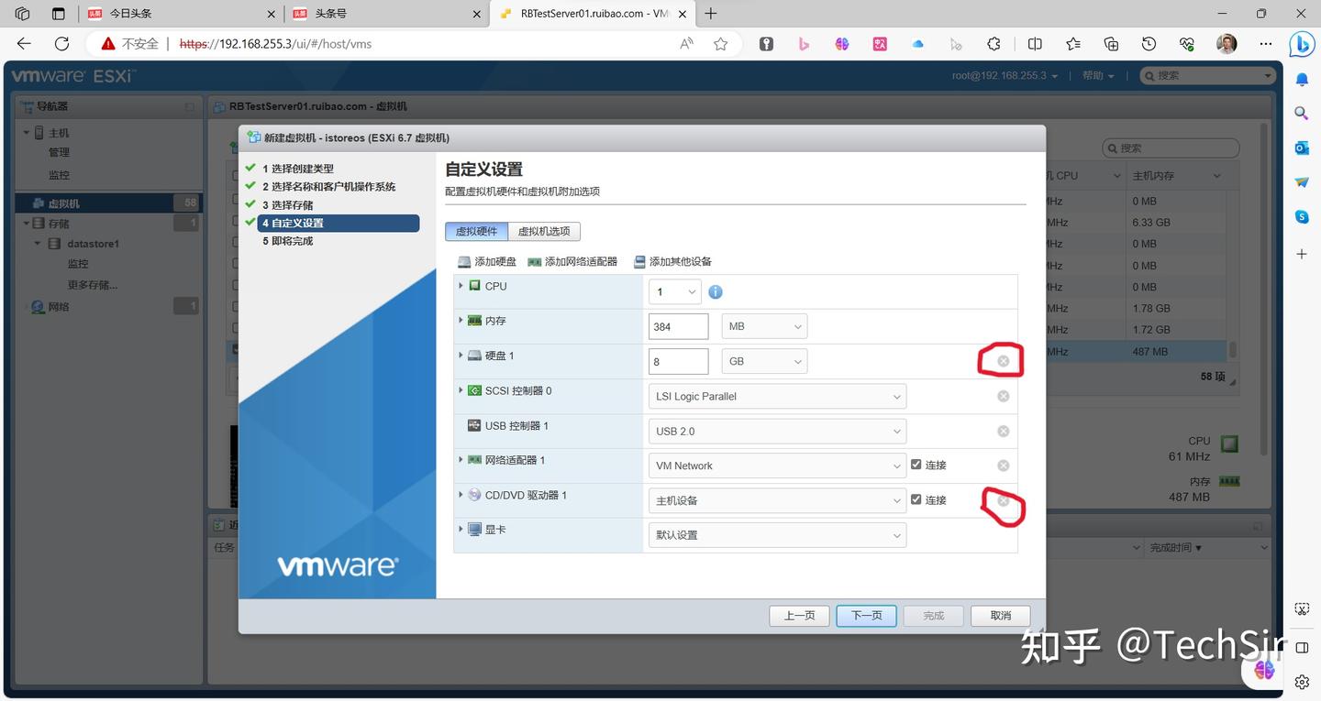1321x701 pixels.
Task: Toggle 连接 checkbox for CD/DVD 驱动器 1
Action: point(916,500)
